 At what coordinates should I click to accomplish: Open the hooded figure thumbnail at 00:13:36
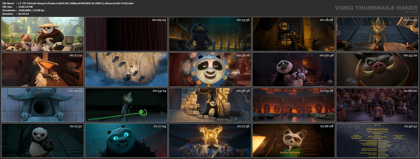(x=210, y=34)
